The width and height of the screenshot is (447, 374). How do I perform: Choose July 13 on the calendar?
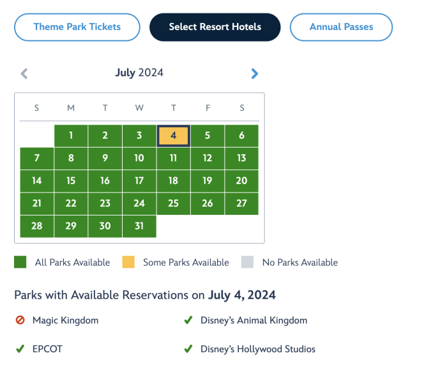point(242,158)
